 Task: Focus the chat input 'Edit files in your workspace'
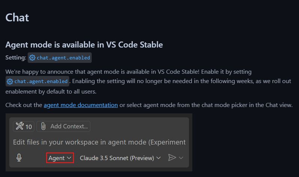coord(99,142)
